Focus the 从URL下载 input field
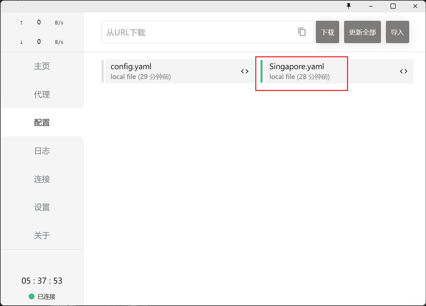The width and height of the screenshot is (426, 306). click(x=197, y=32)
